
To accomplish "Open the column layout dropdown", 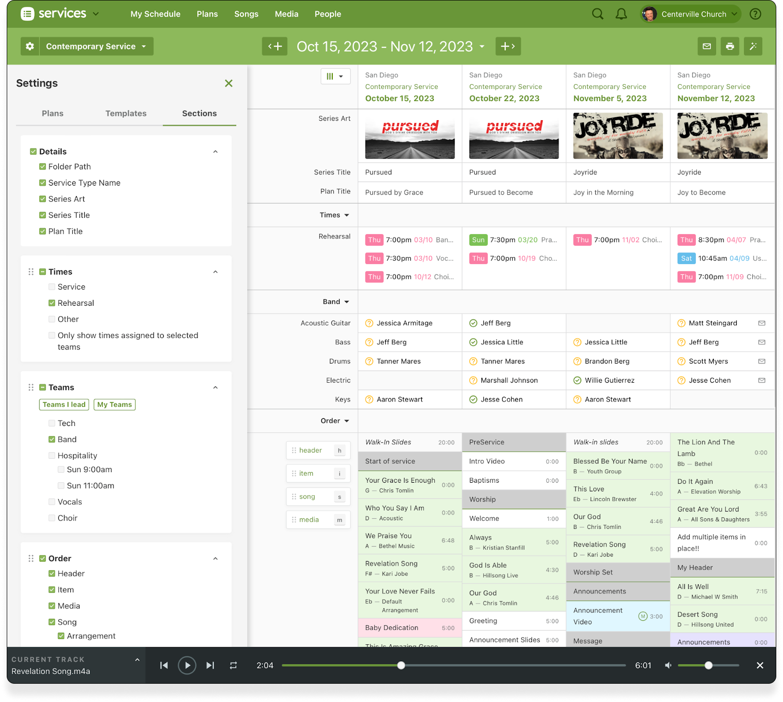I will [335, 76].
